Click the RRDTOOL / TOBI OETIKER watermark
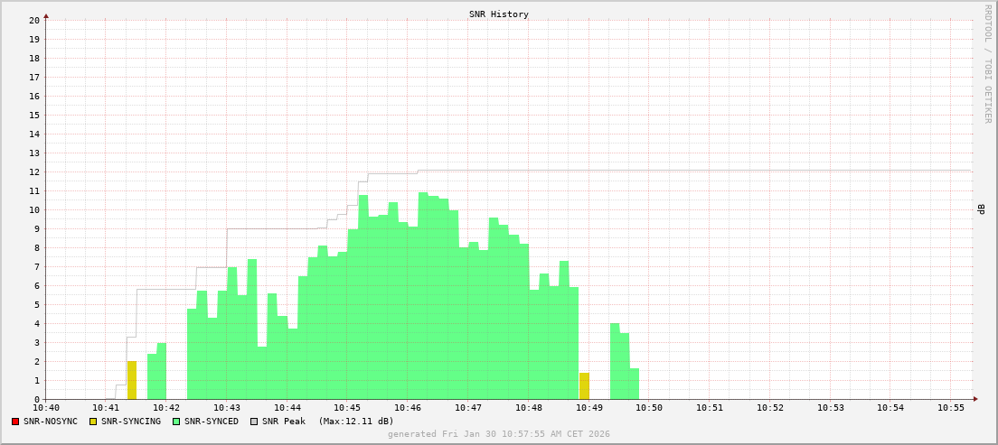998x445 pixels. 987,63
